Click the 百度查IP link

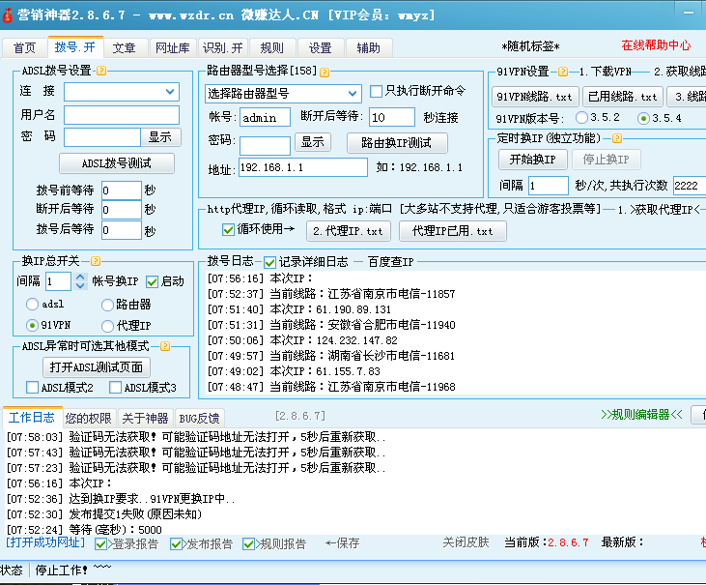(390, 262)
